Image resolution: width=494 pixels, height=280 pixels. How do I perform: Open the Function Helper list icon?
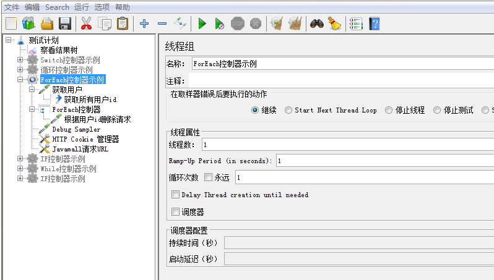coord(356,23)
